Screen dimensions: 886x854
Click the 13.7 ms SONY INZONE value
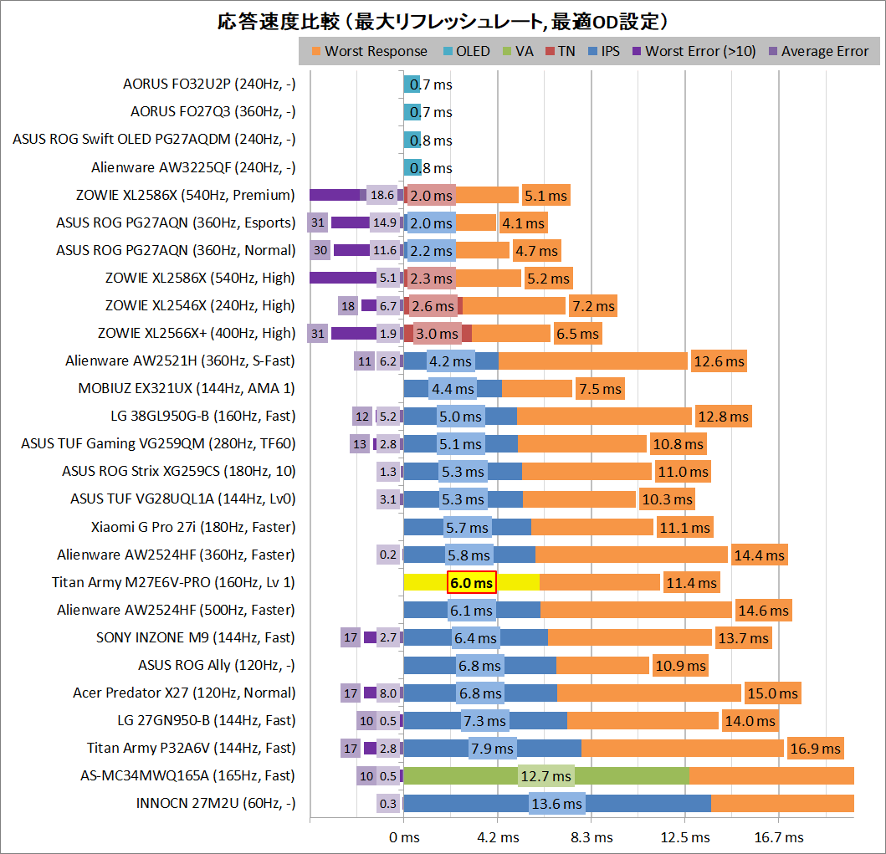point(744,638)
